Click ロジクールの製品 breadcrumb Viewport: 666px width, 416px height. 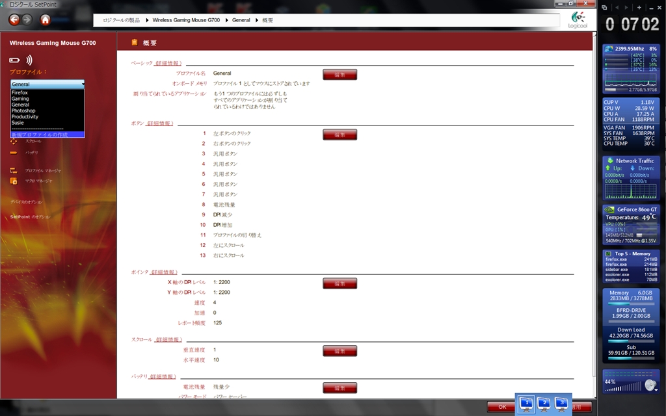pyautogui.click(x=121, y=20)
